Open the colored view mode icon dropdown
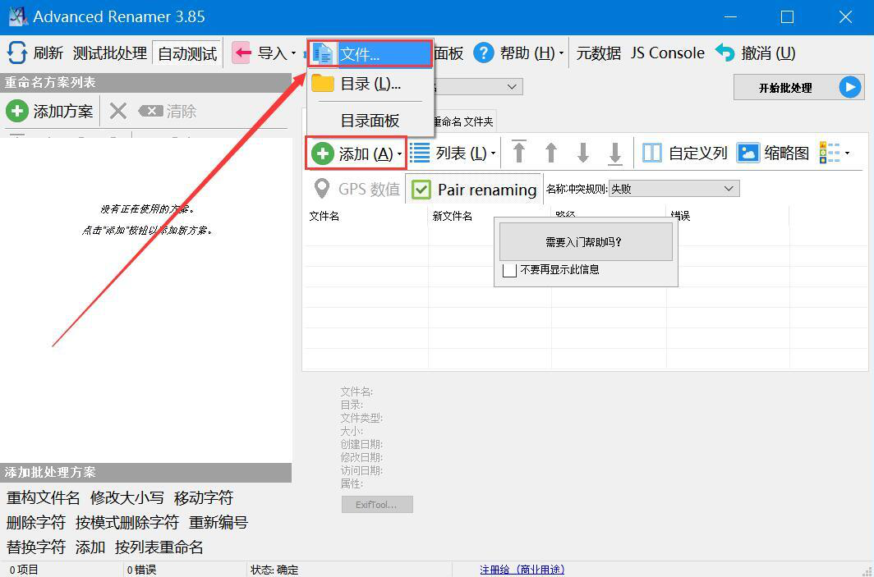Image resolution: width=874 pixels, height=577 pixels. click(x=834, y=153)
